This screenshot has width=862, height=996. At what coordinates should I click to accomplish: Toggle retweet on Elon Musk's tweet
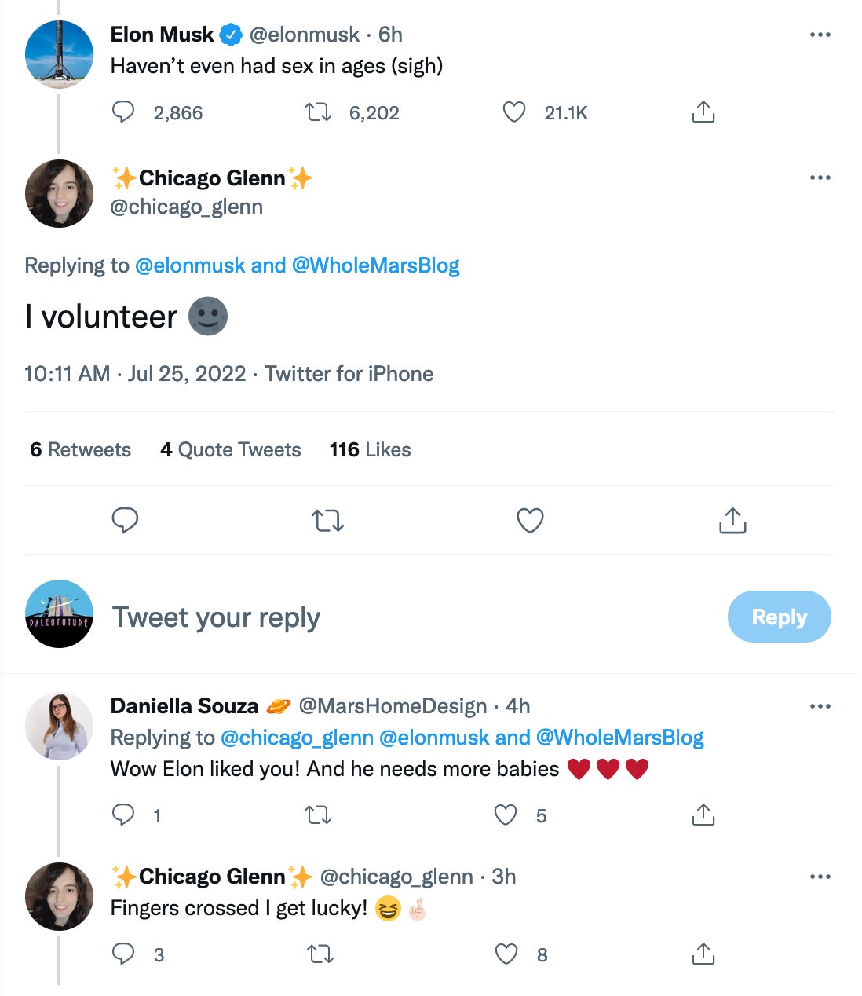point(317,112)
